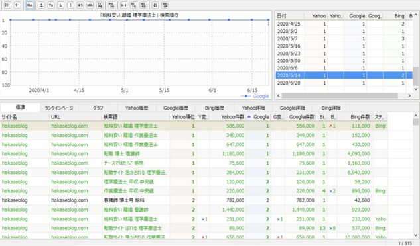The height and width of the screenshot is (246, 420).
Task: Select the 2020/4/25 history row
Action: tap(344, 24)
